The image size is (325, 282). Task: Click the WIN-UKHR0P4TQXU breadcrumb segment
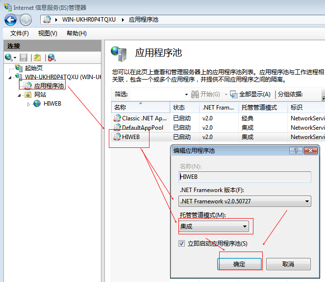(x=89, y=20)
